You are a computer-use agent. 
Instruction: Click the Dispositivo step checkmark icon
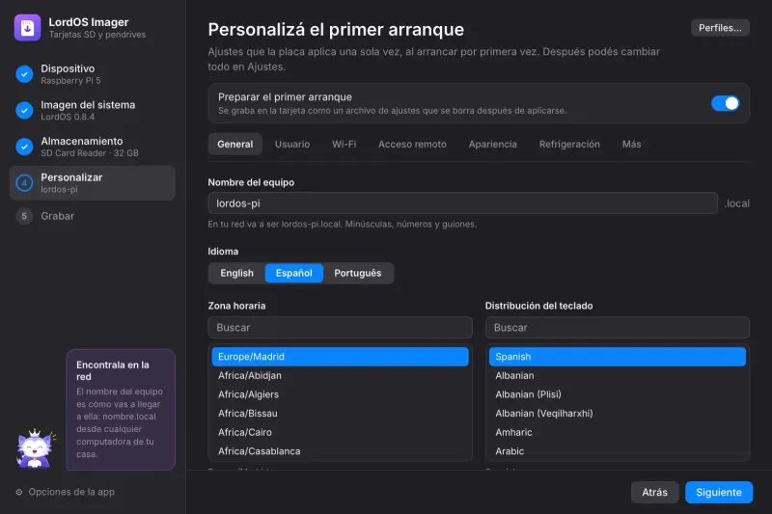(24, 74)
